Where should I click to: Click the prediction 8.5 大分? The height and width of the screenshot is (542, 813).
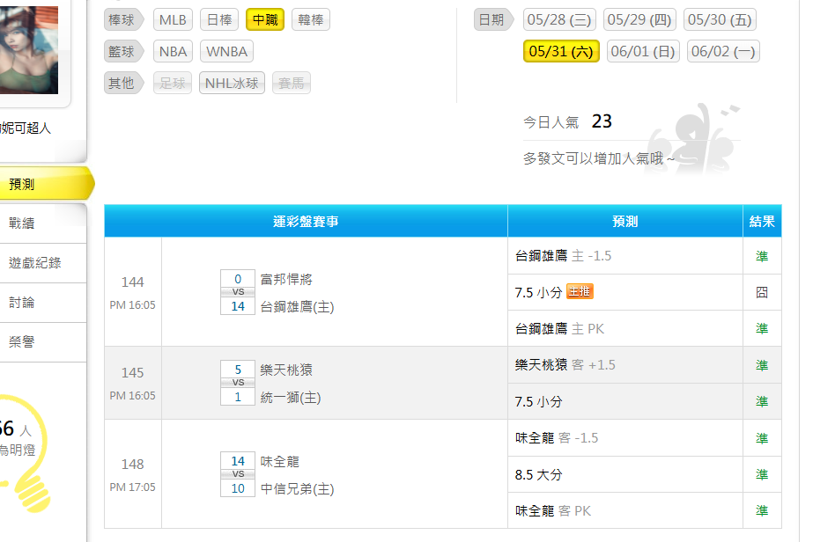[x=539, y=474]
